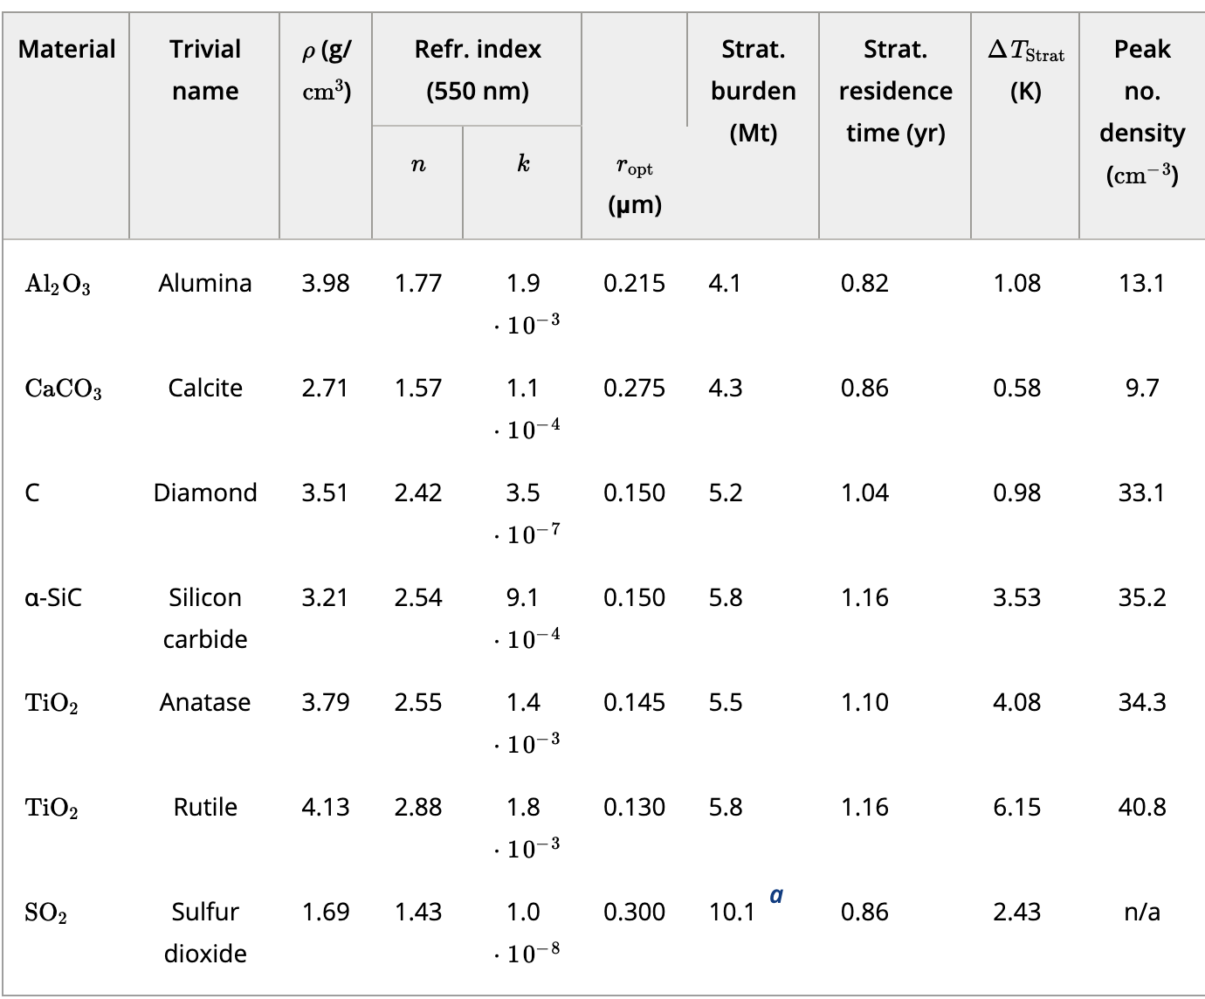This screenshot has height=999, width=1205.
Task: Select the 0.300 optimal radius value
Action: tap(634, 912)
